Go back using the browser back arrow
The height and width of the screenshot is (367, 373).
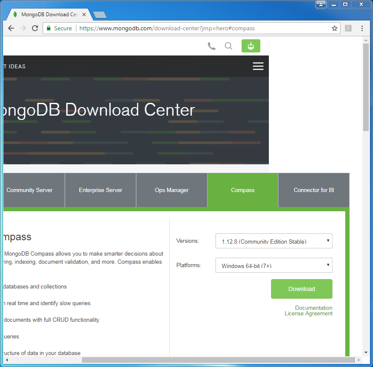[11, 28]
